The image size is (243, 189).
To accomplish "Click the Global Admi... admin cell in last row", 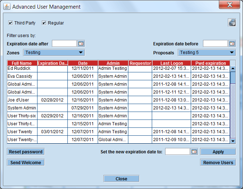I will point(113,139).
